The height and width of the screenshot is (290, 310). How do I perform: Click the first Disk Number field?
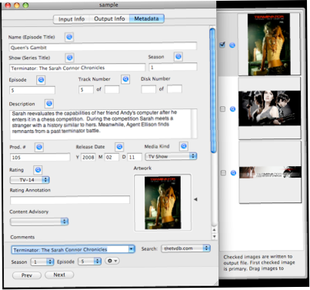coord(148,89)
